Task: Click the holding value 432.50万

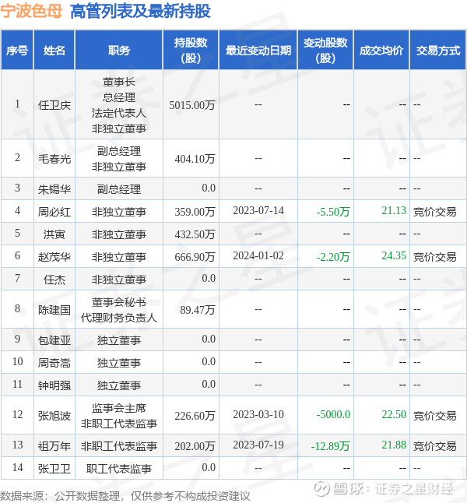Action: (195, 234)
